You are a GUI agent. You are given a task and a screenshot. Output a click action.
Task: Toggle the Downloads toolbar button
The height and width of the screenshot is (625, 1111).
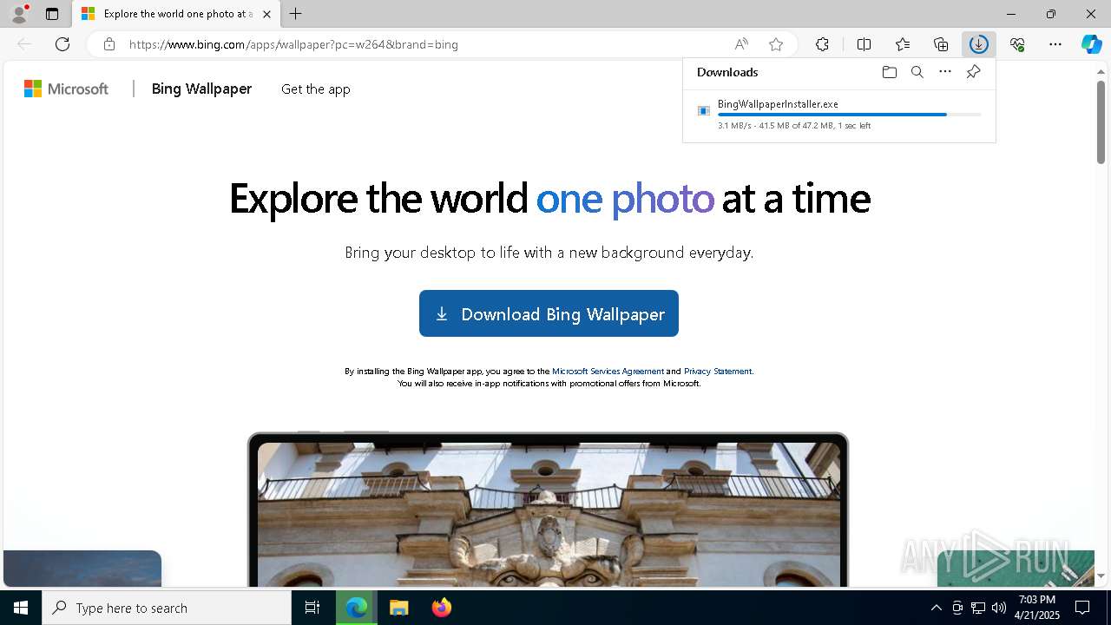pos(979,44)
